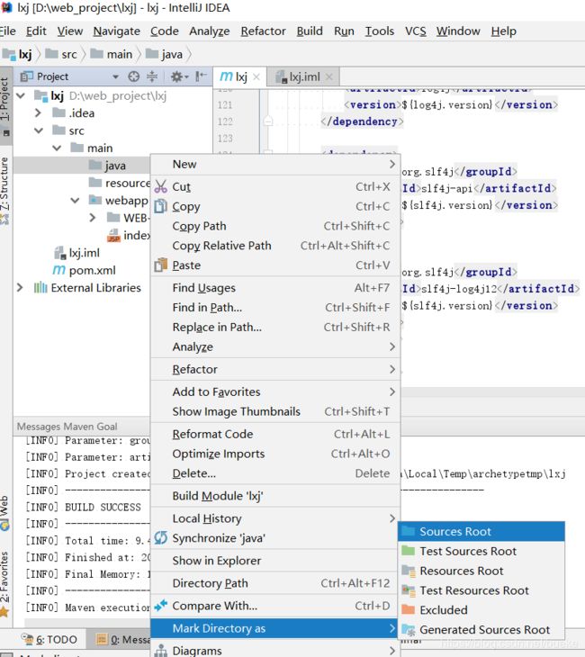Image resolution: width=585 pixels, height=657 pixels.
Task: Click the 7: Structure side tab
Action: [4, 189]
